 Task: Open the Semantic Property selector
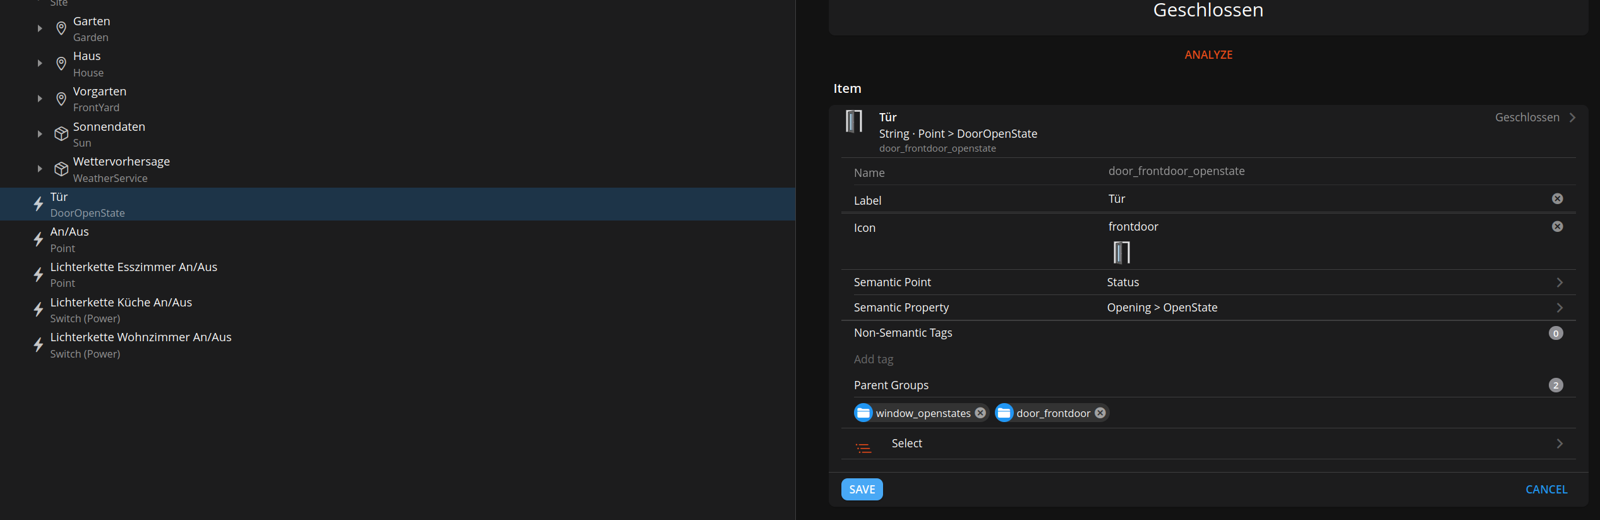(1208, 308)
